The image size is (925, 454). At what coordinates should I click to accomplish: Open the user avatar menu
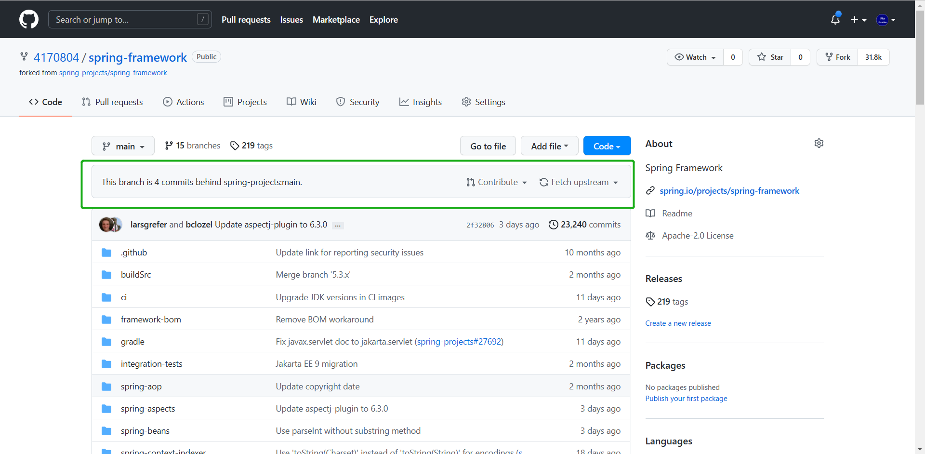(886, 20)
